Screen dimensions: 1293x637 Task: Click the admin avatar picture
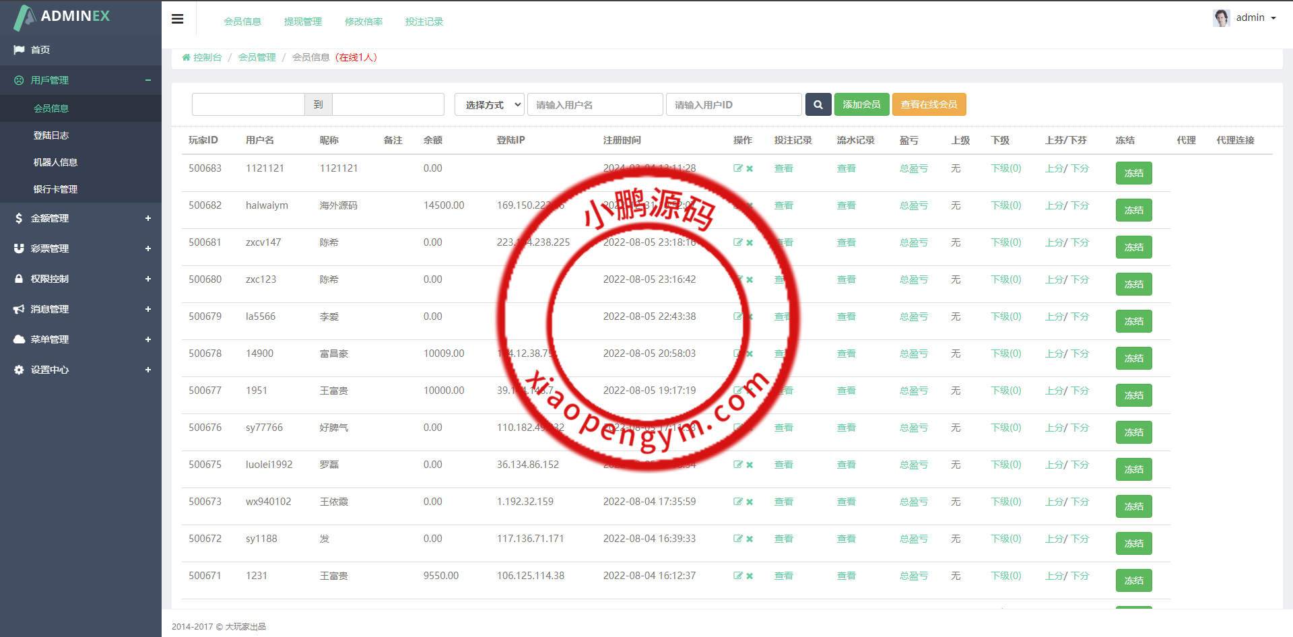tap(1221, 18)
